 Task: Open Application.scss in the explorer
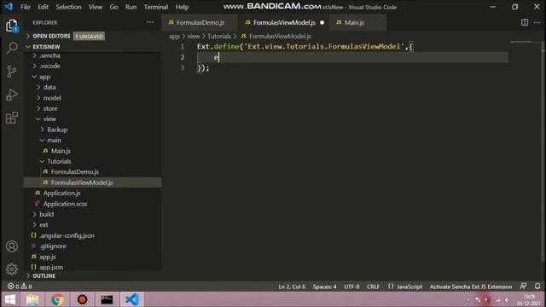coord(65,204)
